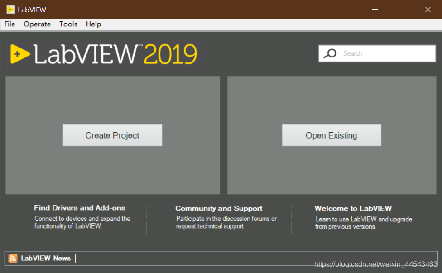Click the LabVIEW News label

(x=46, y=259)
